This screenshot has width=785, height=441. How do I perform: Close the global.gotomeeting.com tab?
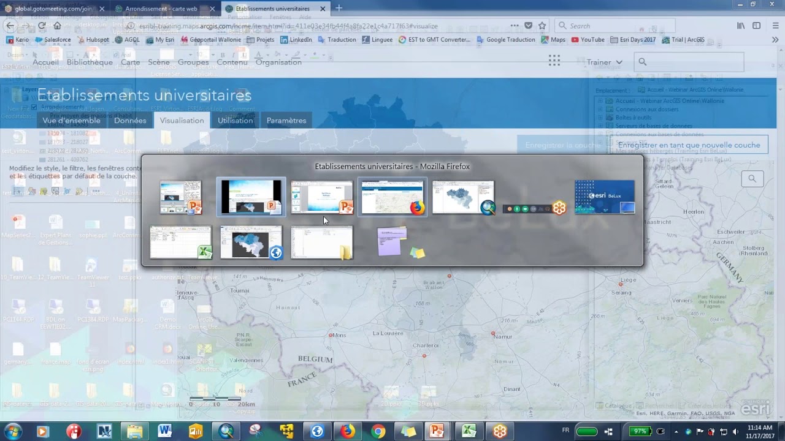(102, 9)
